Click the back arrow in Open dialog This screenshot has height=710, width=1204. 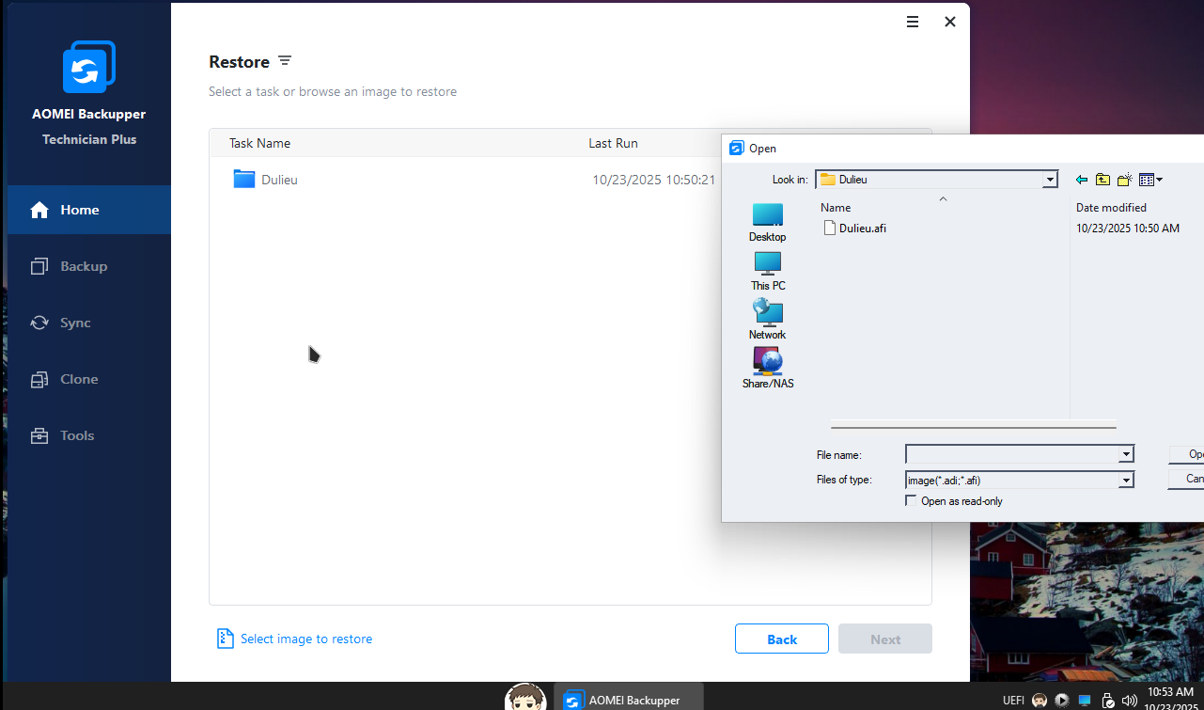coord(1082,180)
